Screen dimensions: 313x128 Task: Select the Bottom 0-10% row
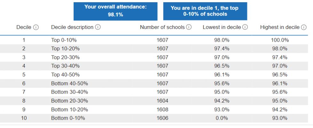(x=154, y=118)
